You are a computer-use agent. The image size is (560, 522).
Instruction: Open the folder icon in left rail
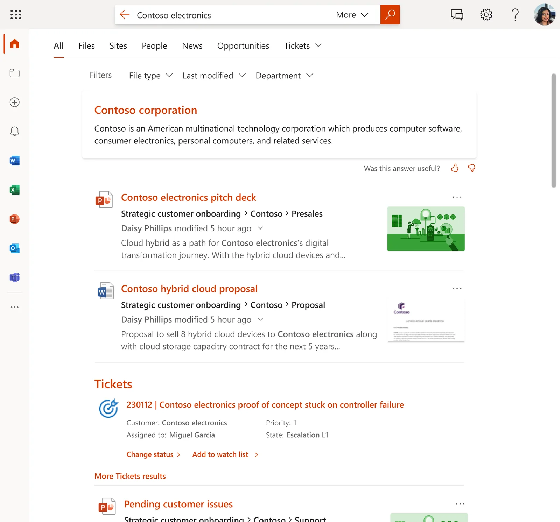coord(15,73)
